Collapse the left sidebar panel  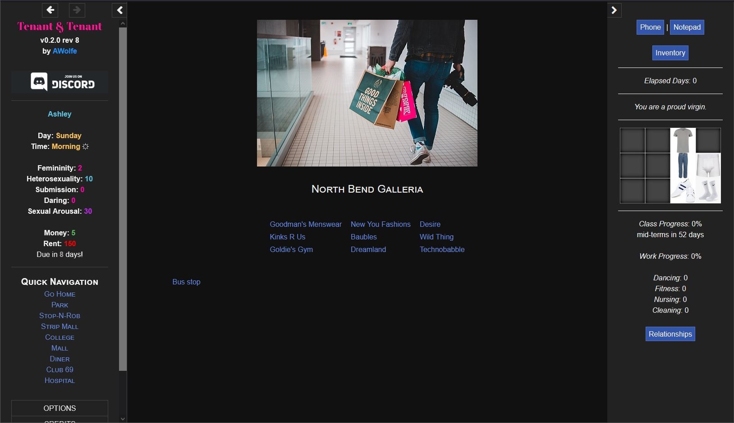coord(119,10)
